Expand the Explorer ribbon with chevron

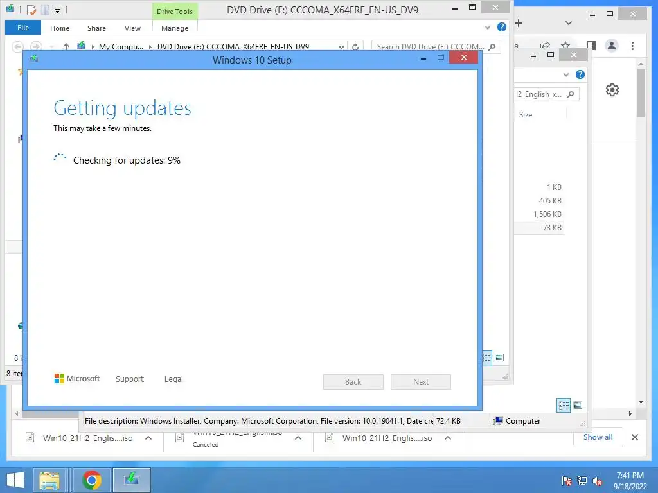[488, 27]
